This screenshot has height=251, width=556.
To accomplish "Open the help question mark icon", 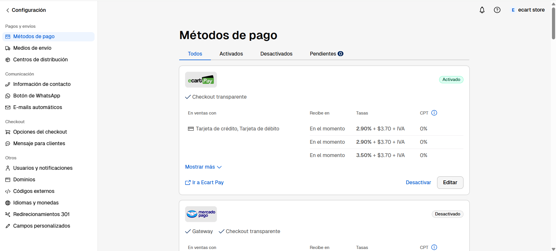I will 497,10.
